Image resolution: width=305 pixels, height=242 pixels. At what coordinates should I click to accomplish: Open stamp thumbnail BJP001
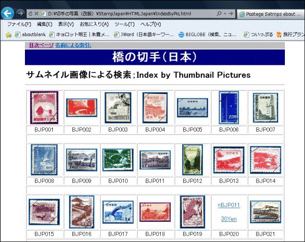[44, 108]
